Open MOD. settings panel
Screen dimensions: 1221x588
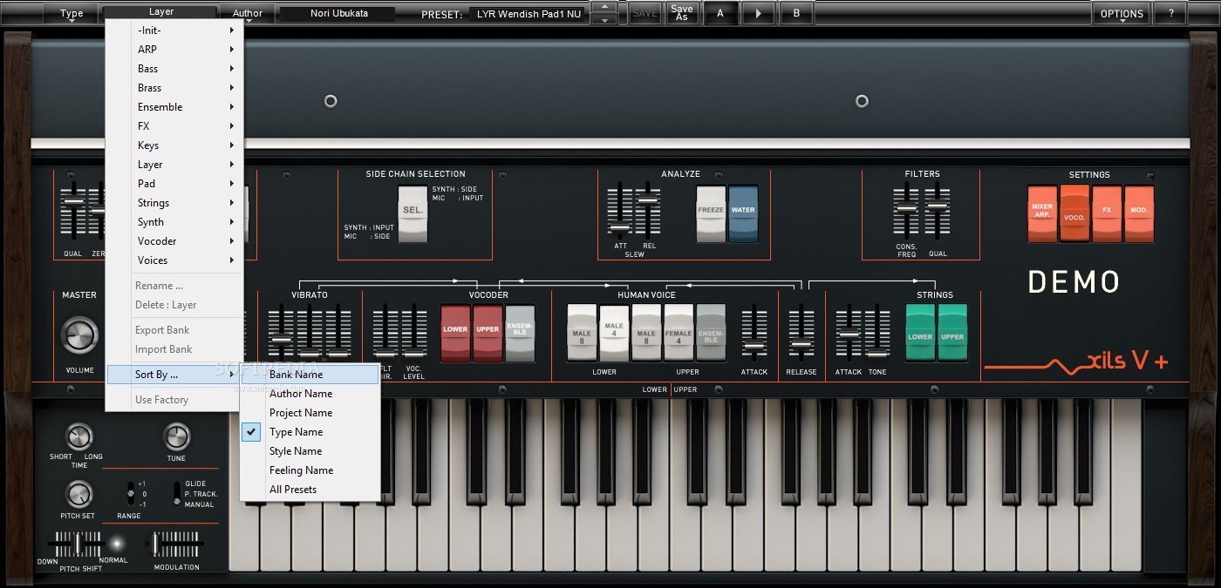(1139, 213)
